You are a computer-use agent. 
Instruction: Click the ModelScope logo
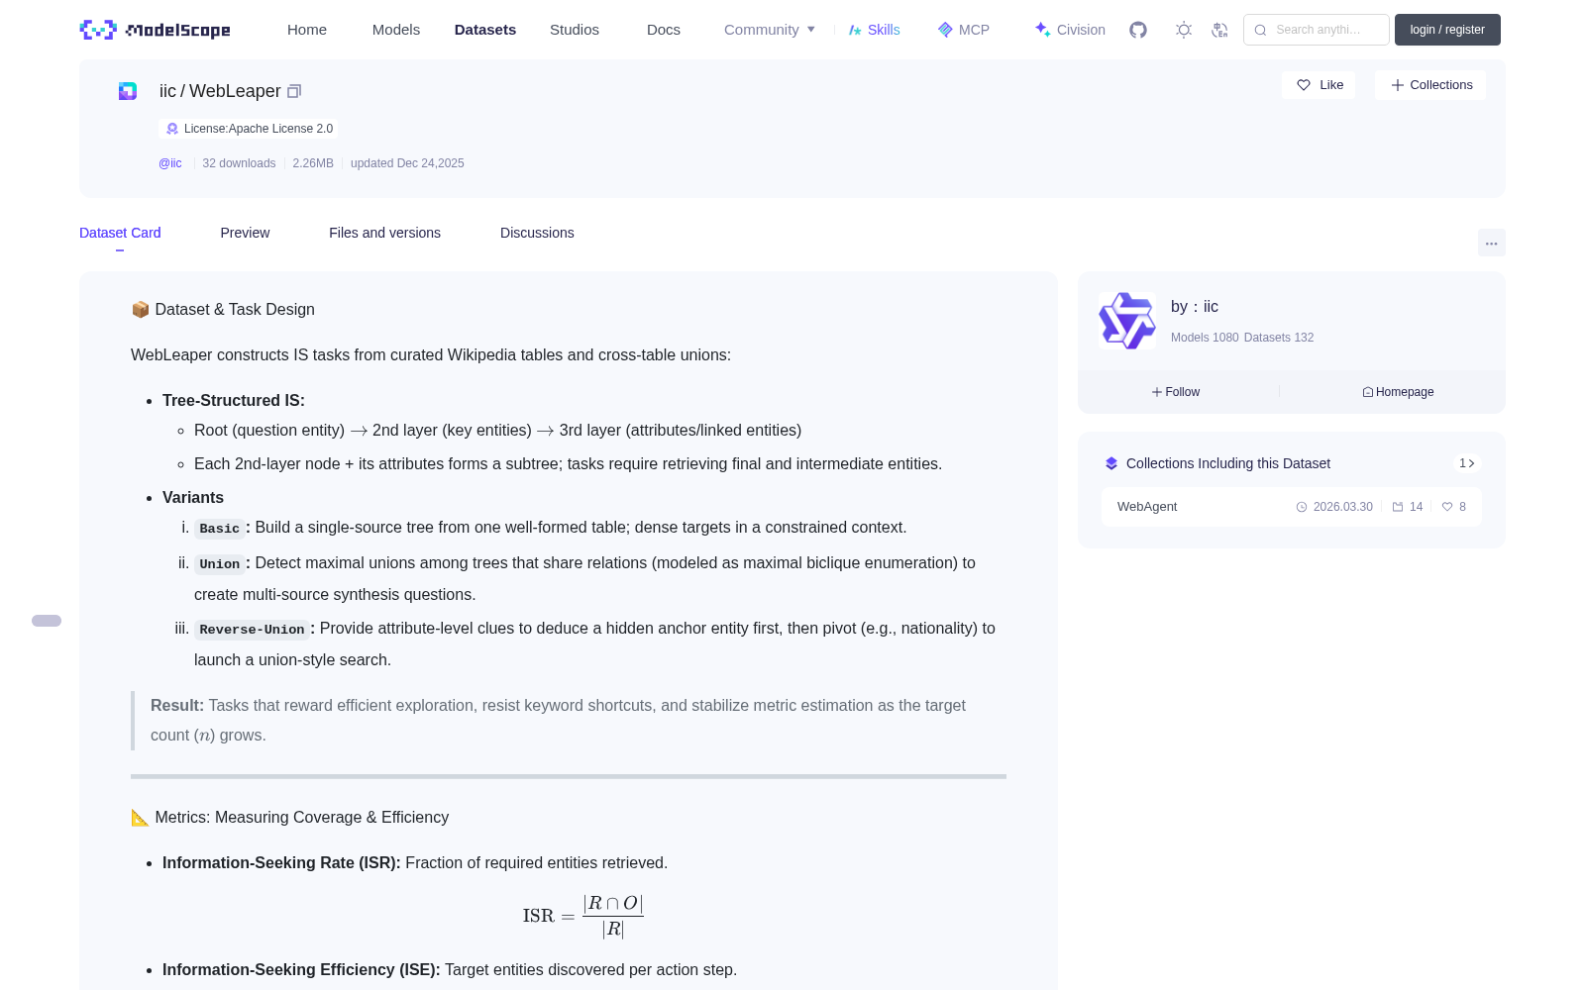tap(155, 30)
